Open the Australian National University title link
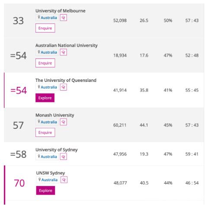The image size is (209, 205). coord(67,46)
